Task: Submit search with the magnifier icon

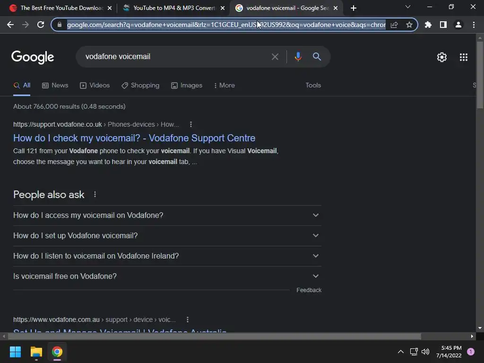Action: [x=317, y=57]
